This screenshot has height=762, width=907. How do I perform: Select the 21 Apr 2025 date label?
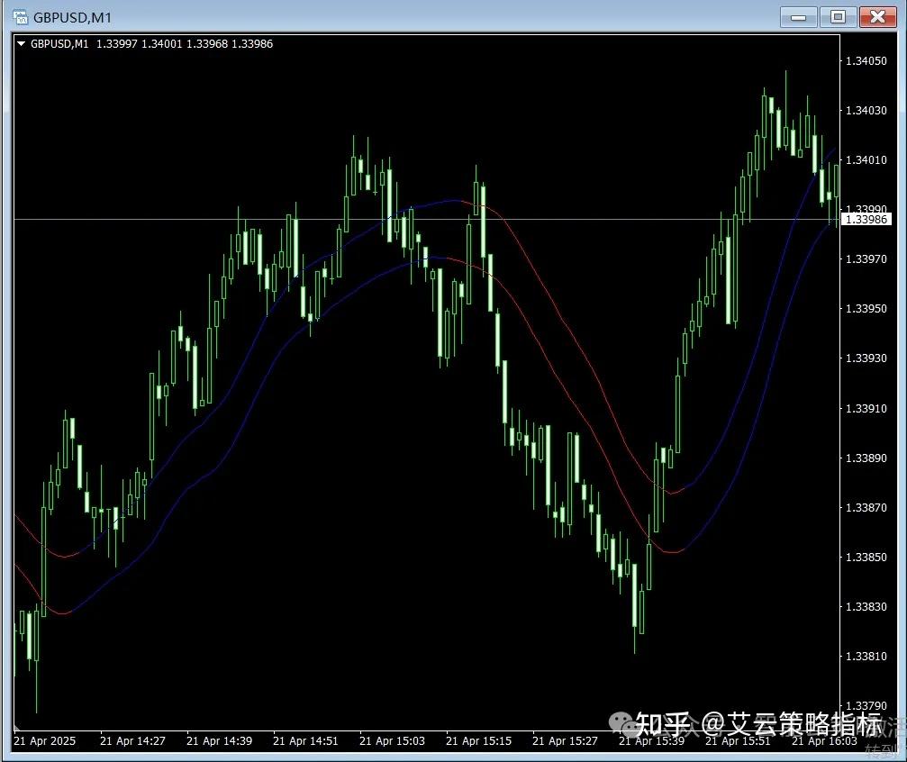tap(44, 740)
